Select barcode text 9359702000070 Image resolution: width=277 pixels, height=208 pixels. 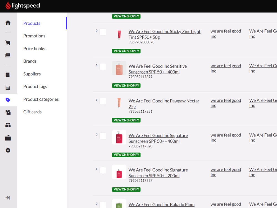(x=142, y=42)
